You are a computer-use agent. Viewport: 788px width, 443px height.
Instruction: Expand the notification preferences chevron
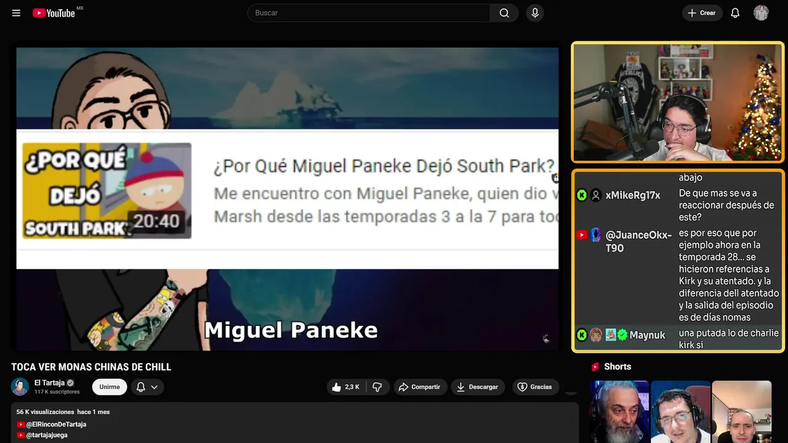tap(155, 387)
